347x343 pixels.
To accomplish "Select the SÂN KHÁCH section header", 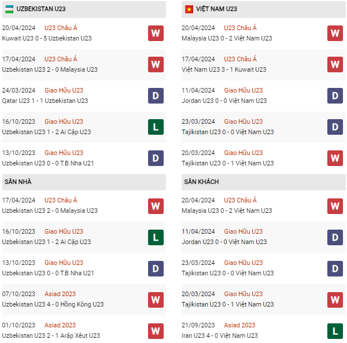I will [201, 182].
